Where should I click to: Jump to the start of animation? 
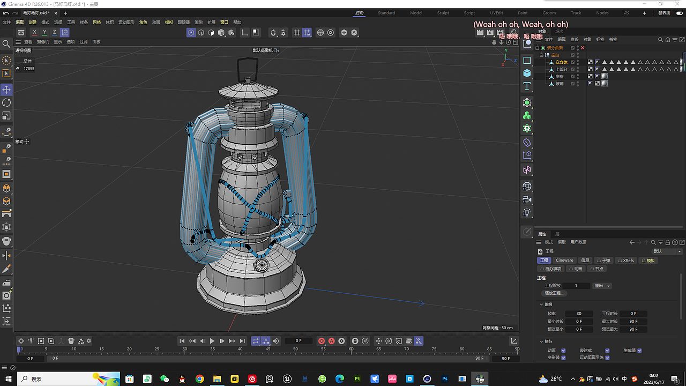click(x=182, y=341)
